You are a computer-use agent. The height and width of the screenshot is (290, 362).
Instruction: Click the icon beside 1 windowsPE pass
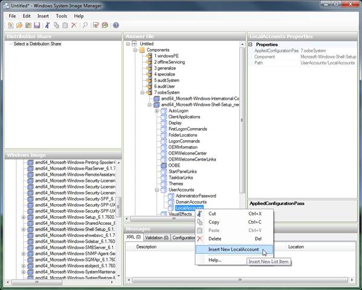[x=149, y=56]
